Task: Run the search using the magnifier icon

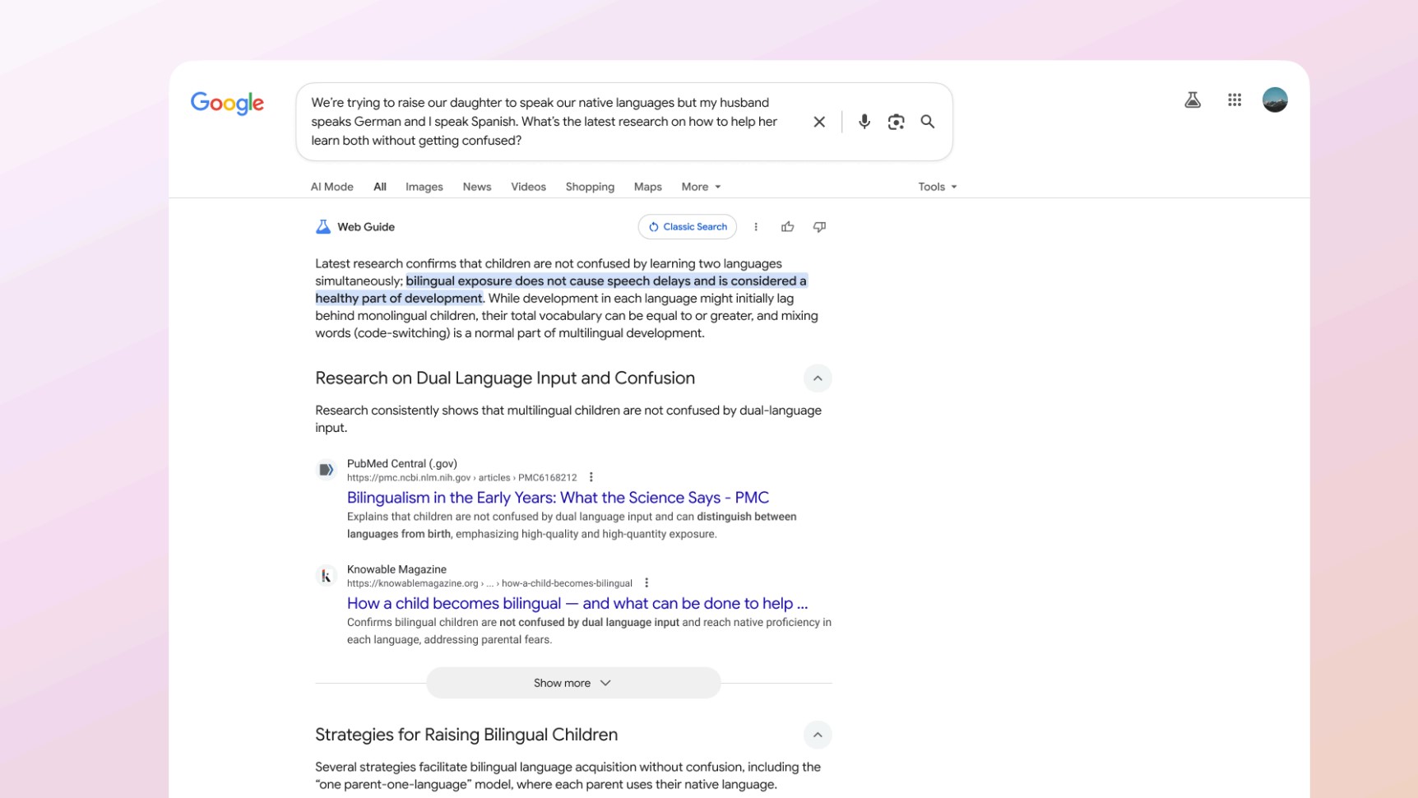Action: (928, 121)
